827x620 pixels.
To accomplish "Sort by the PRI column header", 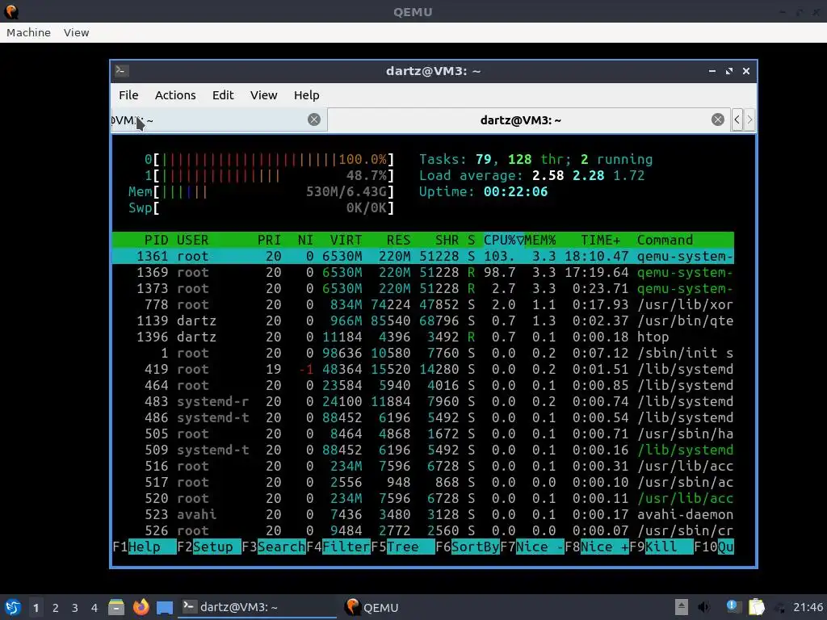I will coord(269,240).
